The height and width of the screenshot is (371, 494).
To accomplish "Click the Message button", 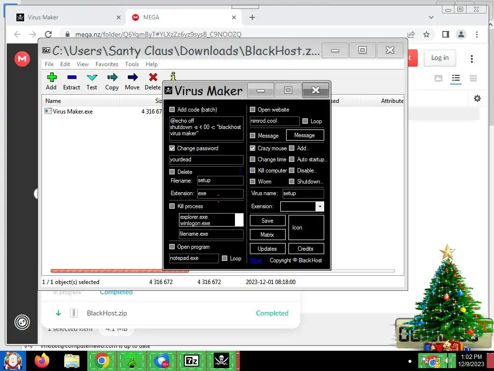I will coord(305,135).
